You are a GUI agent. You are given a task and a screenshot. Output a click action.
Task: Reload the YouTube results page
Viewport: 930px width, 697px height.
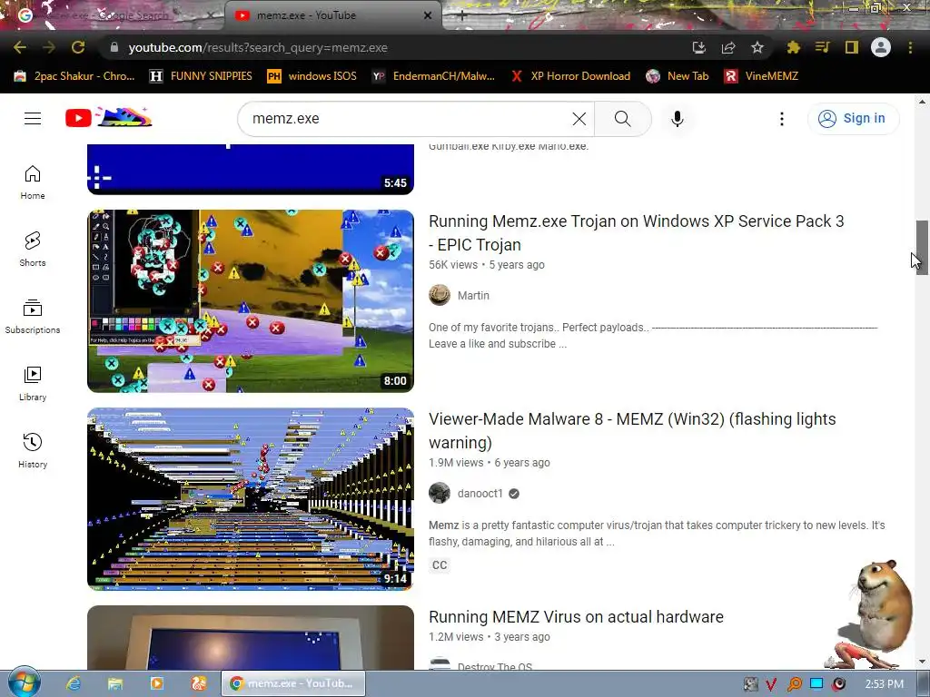[78, 47]
